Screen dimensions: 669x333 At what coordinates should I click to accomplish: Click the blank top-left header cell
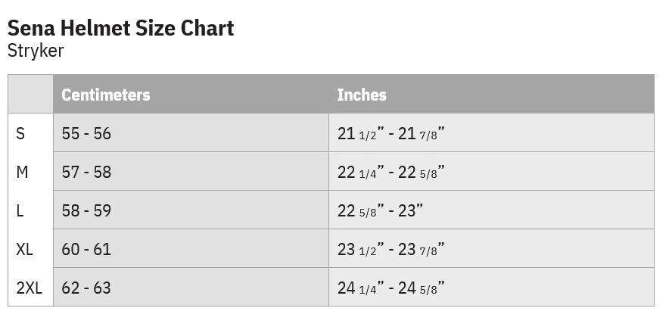30,95
